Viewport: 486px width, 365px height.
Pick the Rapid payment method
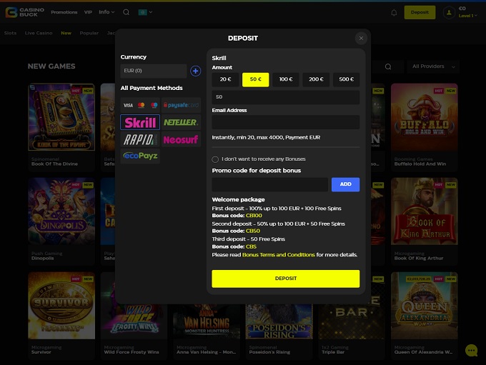[140, 139]
